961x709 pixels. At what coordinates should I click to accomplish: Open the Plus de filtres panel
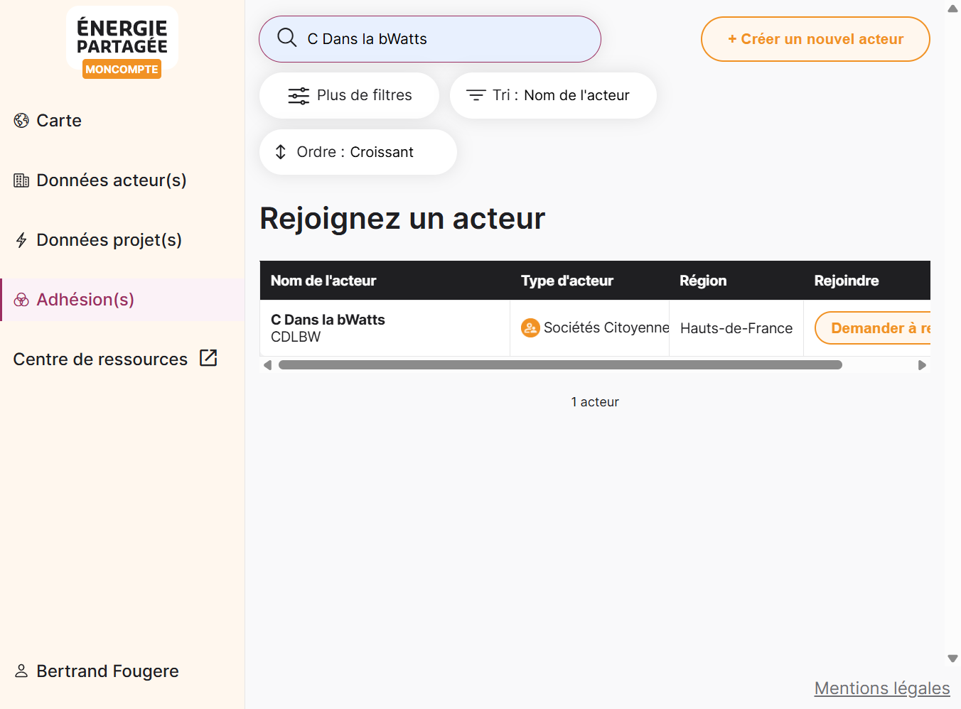click(x=349, y=95)
